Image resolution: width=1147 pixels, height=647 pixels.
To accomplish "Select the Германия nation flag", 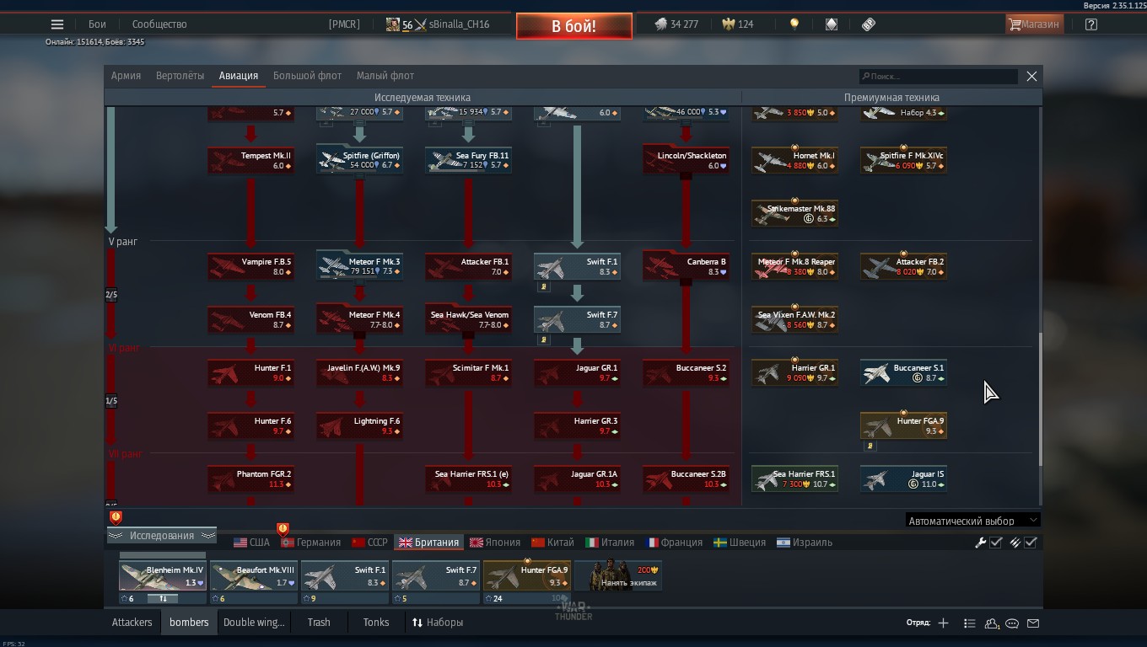I will [x=311, y=543].
